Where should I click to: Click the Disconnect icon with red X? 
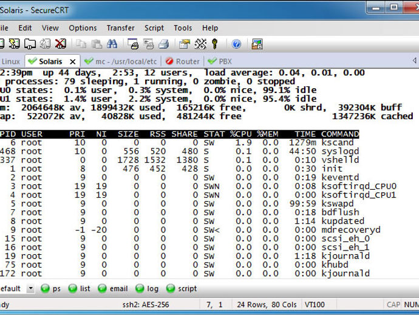tap(61, 44)
